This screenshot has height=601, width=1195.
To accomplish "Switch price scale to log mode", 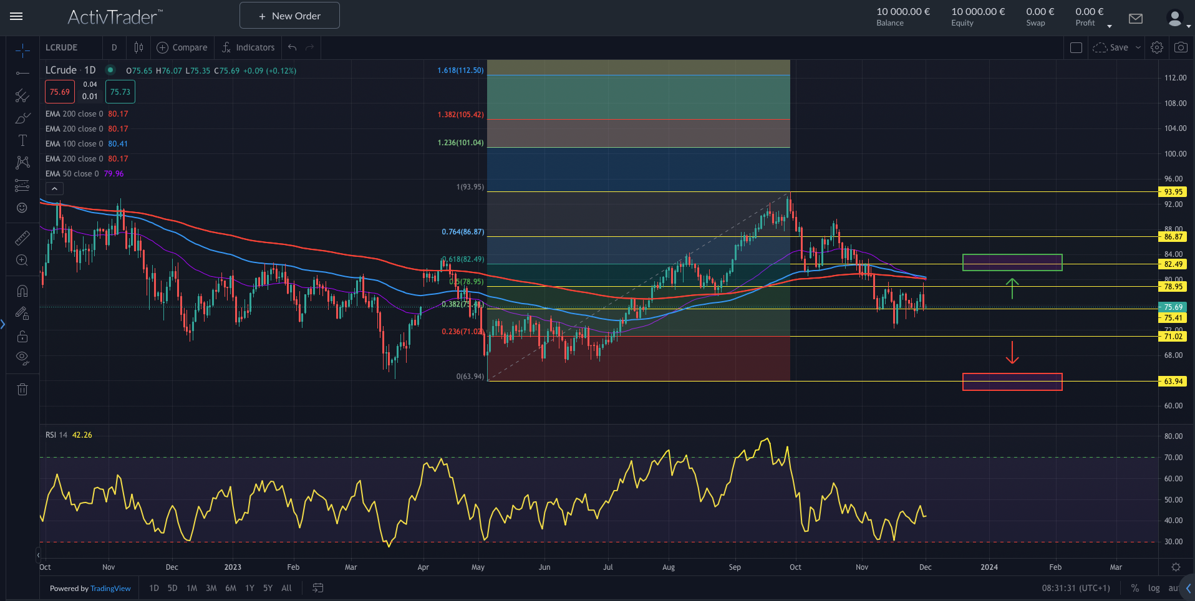I will pyautogui.click(x=1154, y=588).
